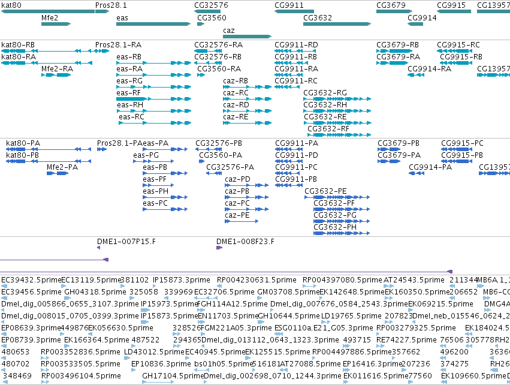
Task: Click the caz gene bar
Action: (x=247, y=37)
